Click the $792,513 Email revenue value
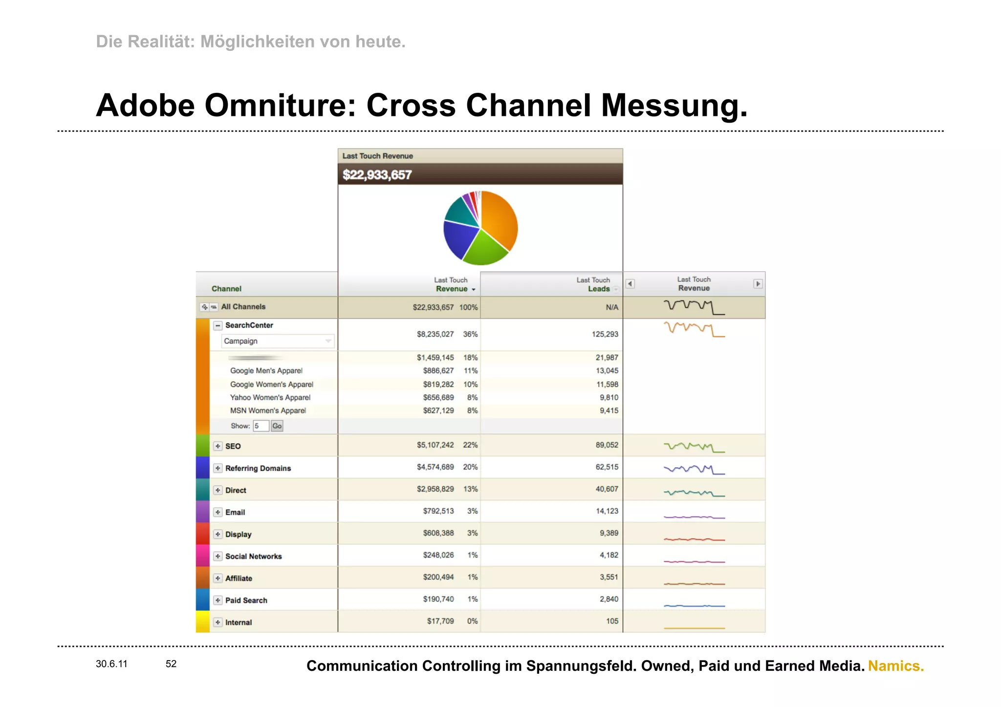1001x707 pixels. click(438, 511)
